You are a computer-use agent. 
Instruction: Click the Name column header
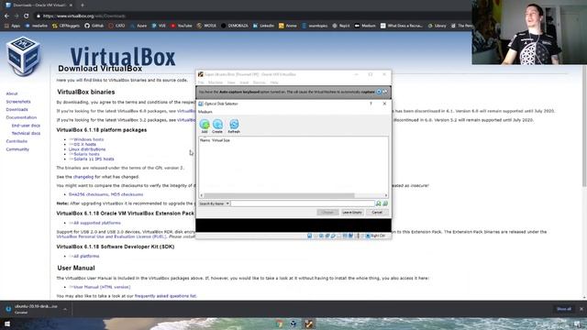point(205,140)
